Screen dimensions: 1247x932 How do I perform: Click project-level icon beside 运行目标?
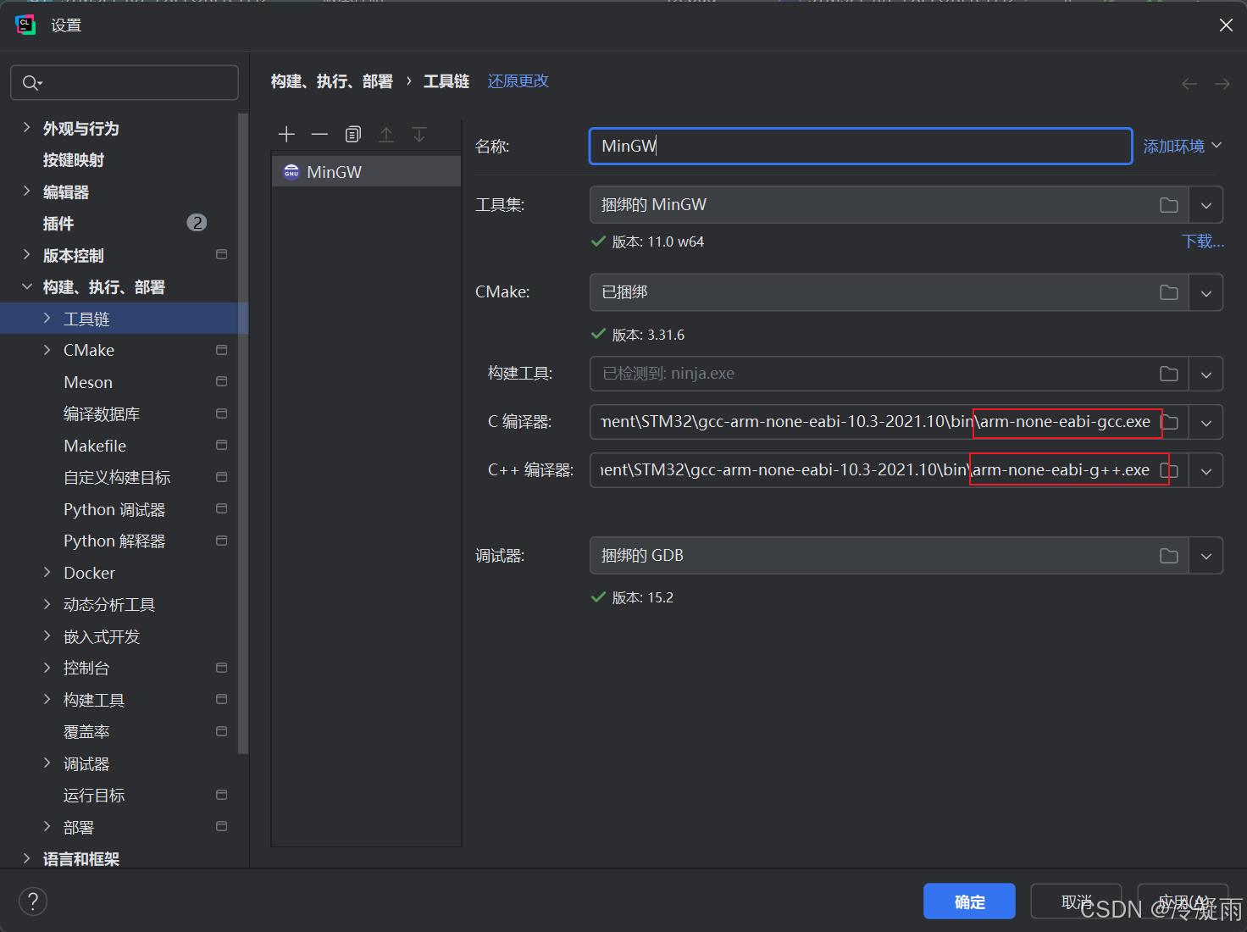click(222, 795)
